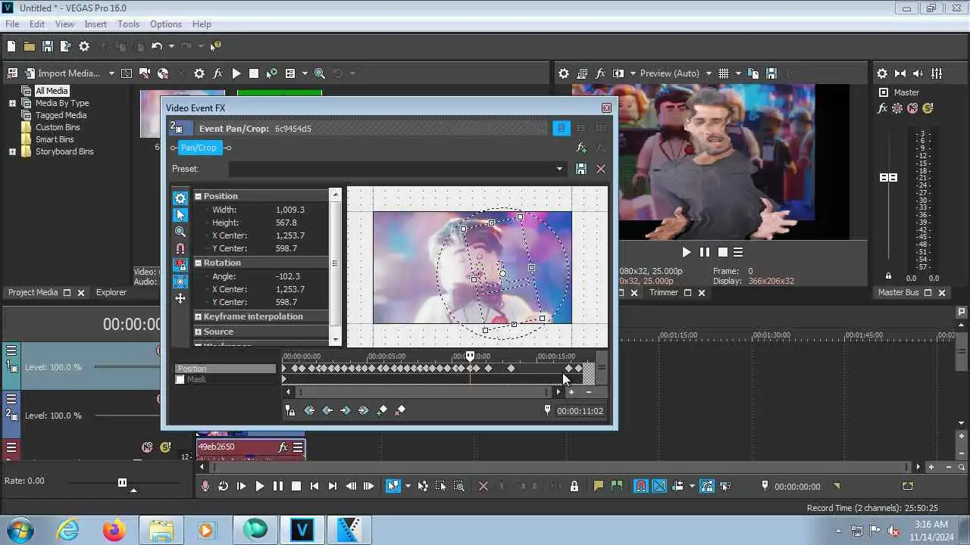970x545 pixels.
Task: Jump to the Last Keyframe
Action: tap(364, 410)
